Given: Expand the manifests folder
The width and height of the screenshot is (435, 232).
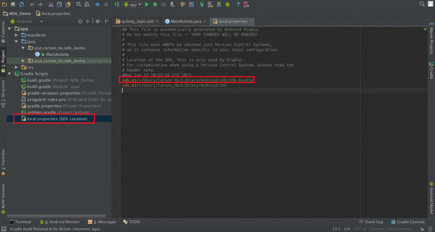Looking at the screenshot, I should [17, 35].
